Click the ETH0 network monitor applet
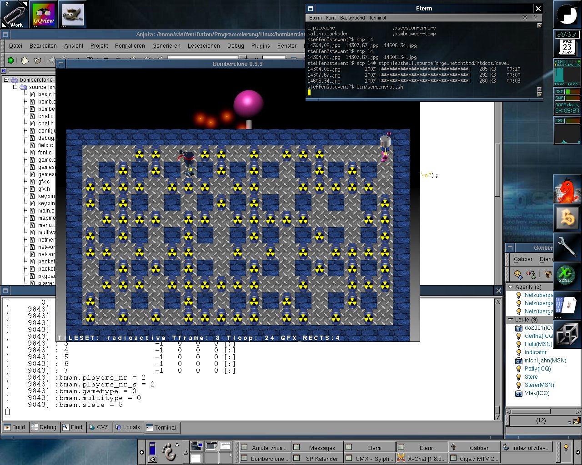Image resolution: width=582 pixels, height=465 pixels. point(567,72)
